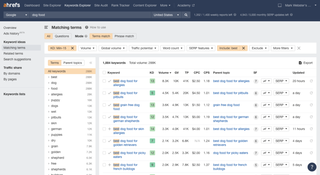Open the Volume filter dropdown
This screenshot has width=320, height=175.
(87, 48)
